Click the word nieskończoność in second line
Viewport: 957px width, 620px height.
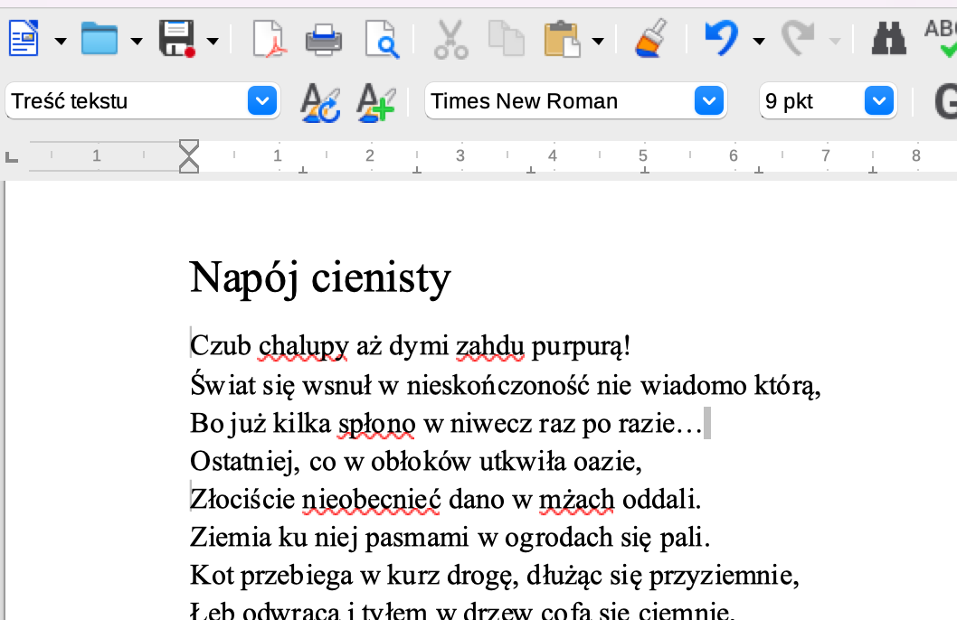pyautogui.click(x=498, y=386)
